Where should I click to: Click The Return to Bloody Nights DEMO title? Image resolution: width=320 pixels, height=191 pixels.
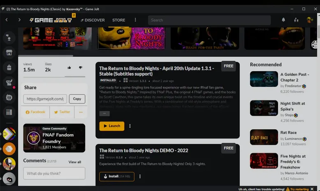tap(144, 151)
